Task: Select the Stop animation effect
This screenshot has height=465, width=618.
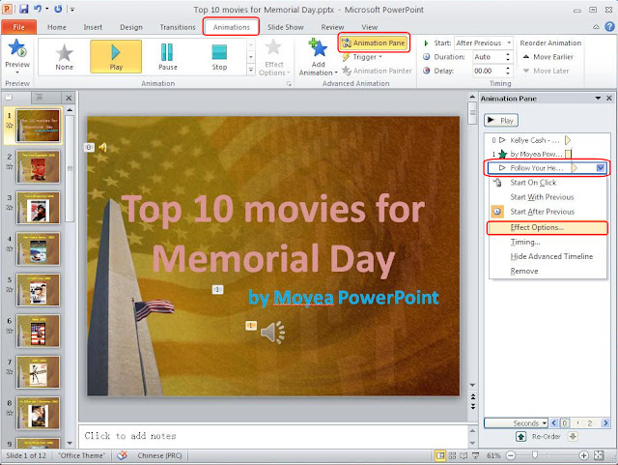Action: (x=219, y=56)
